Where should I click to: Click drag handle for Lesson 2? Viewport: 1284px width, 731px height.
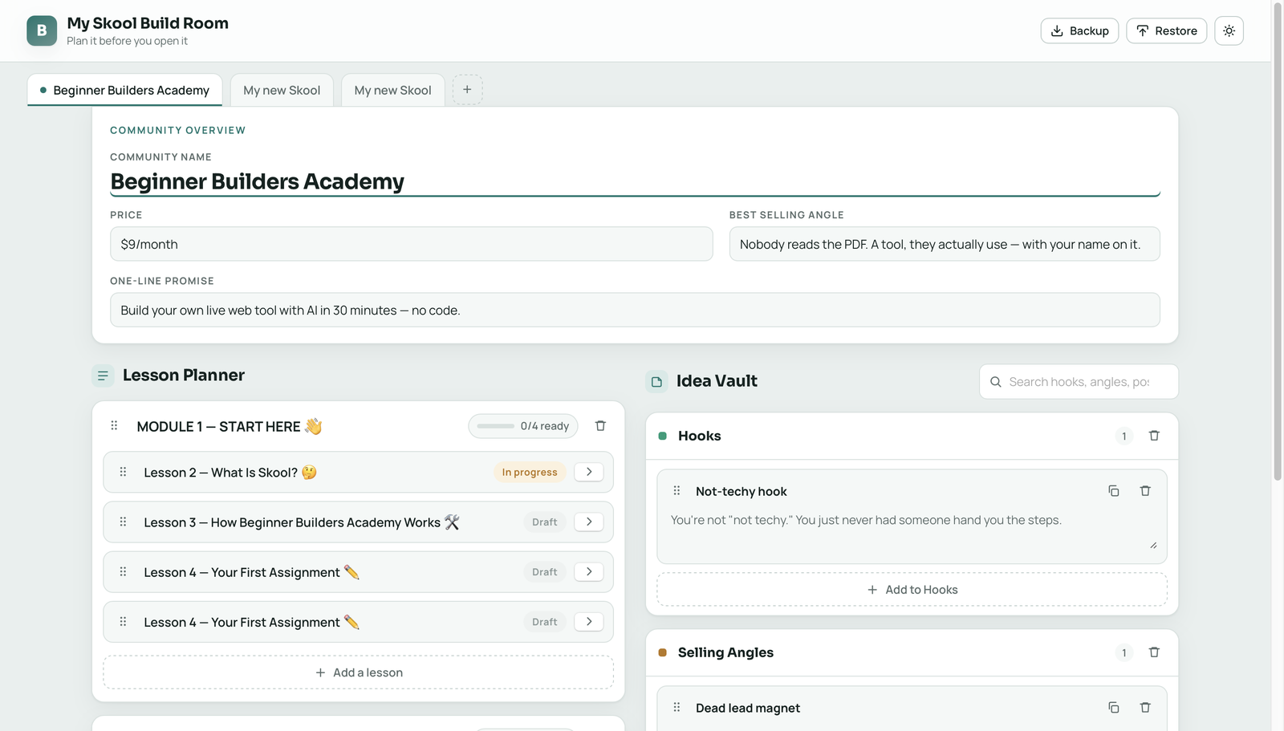[123, 472]
